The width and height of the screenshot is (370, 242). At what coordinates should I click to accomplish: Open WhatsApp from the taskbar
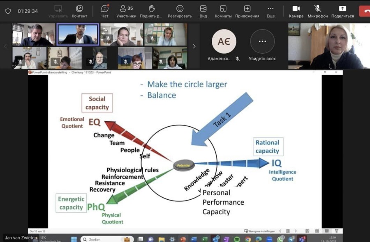(280, 239)
